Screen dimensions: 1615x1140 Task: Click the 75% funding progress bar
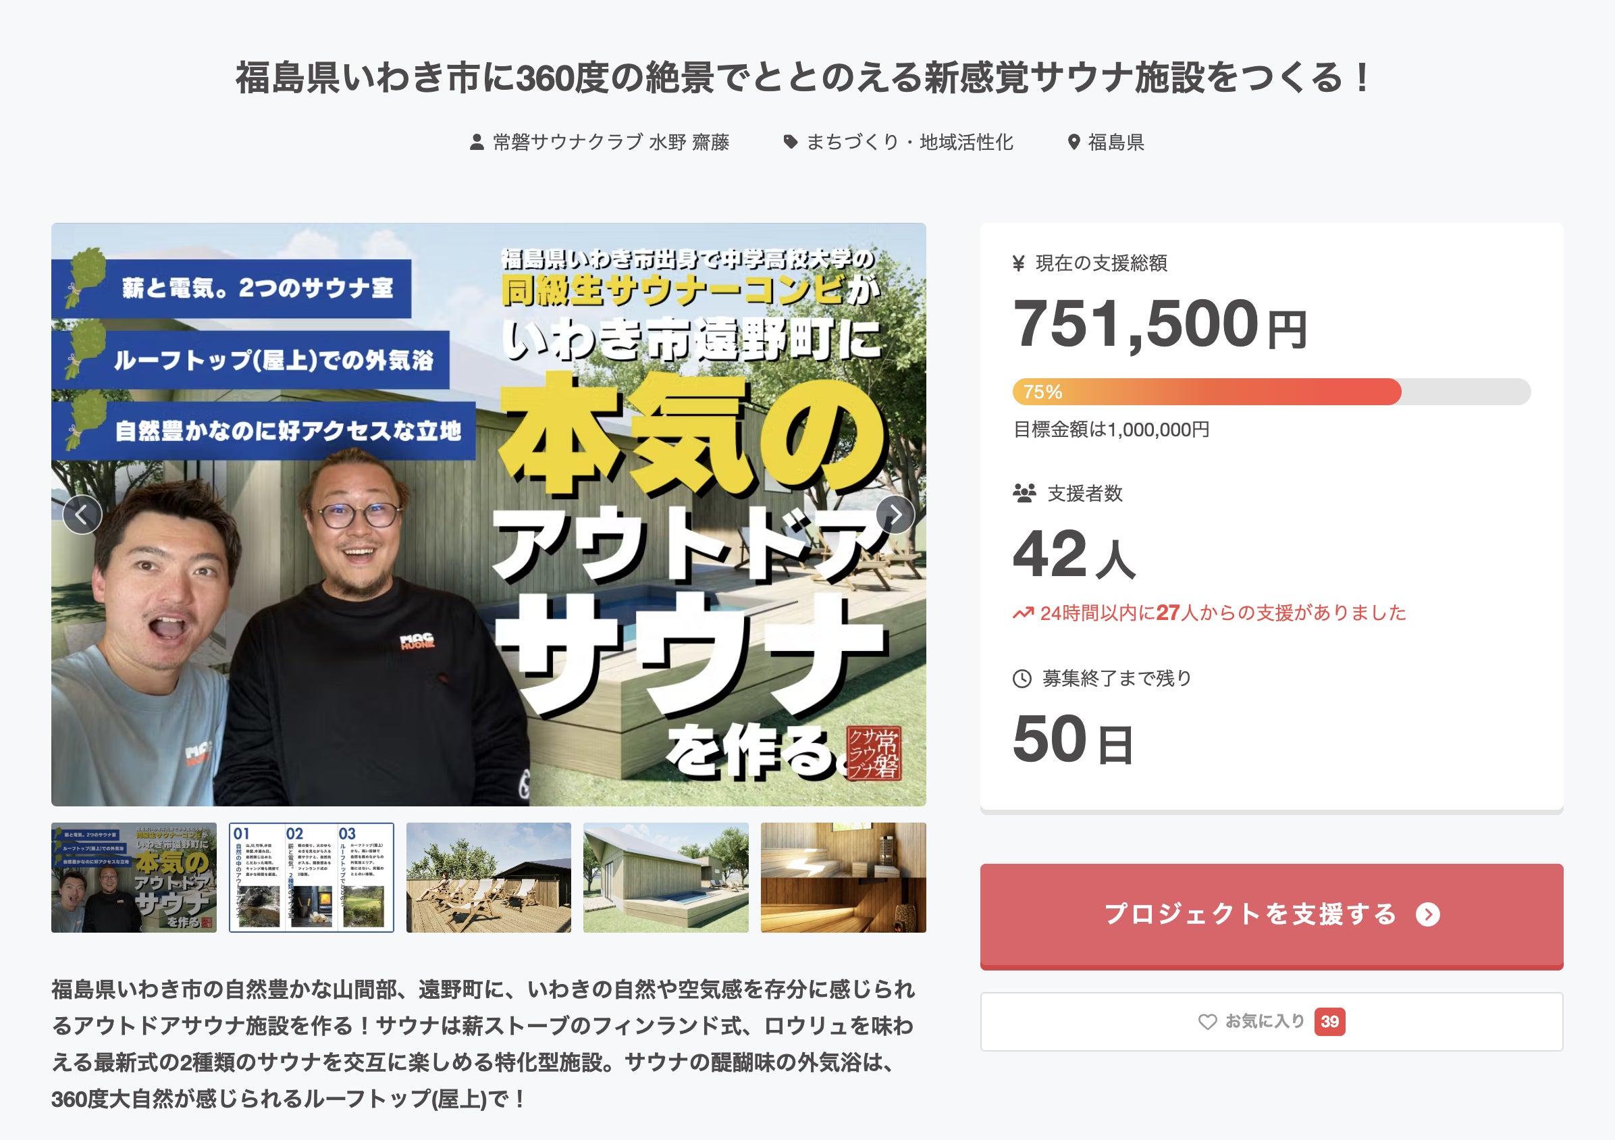pyautogui.click(x=1272, y=392)
